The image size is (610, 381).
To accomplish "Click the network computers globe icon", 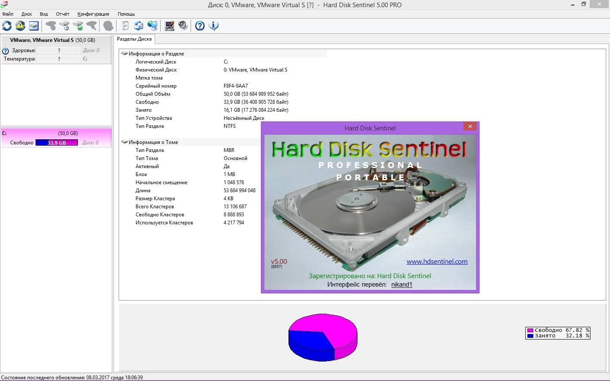I will click(x=152, y=26).
